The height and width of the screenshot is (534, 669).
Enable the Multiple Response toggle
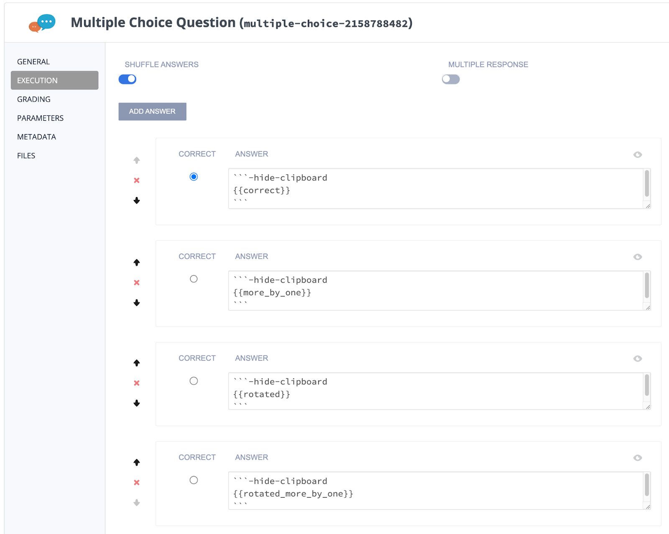(x=451, y=79)
